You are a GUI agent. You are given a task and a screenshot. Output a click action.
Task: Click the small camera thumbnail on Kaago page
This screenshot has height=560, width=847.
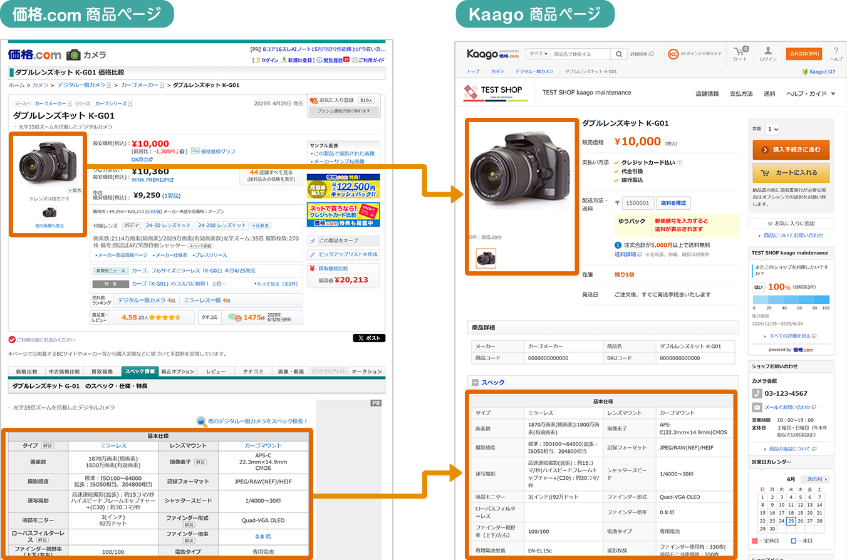[x=486, y=258]
